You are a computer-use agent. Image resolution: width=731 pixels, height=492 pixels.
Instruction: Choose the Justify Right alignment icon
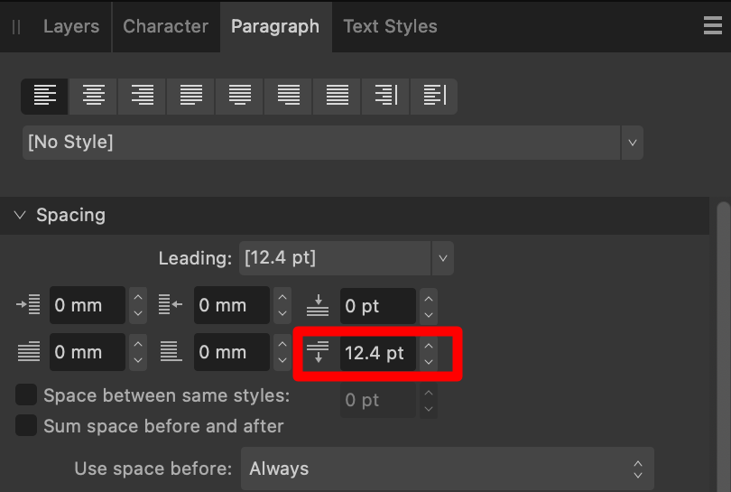point(288,96)
